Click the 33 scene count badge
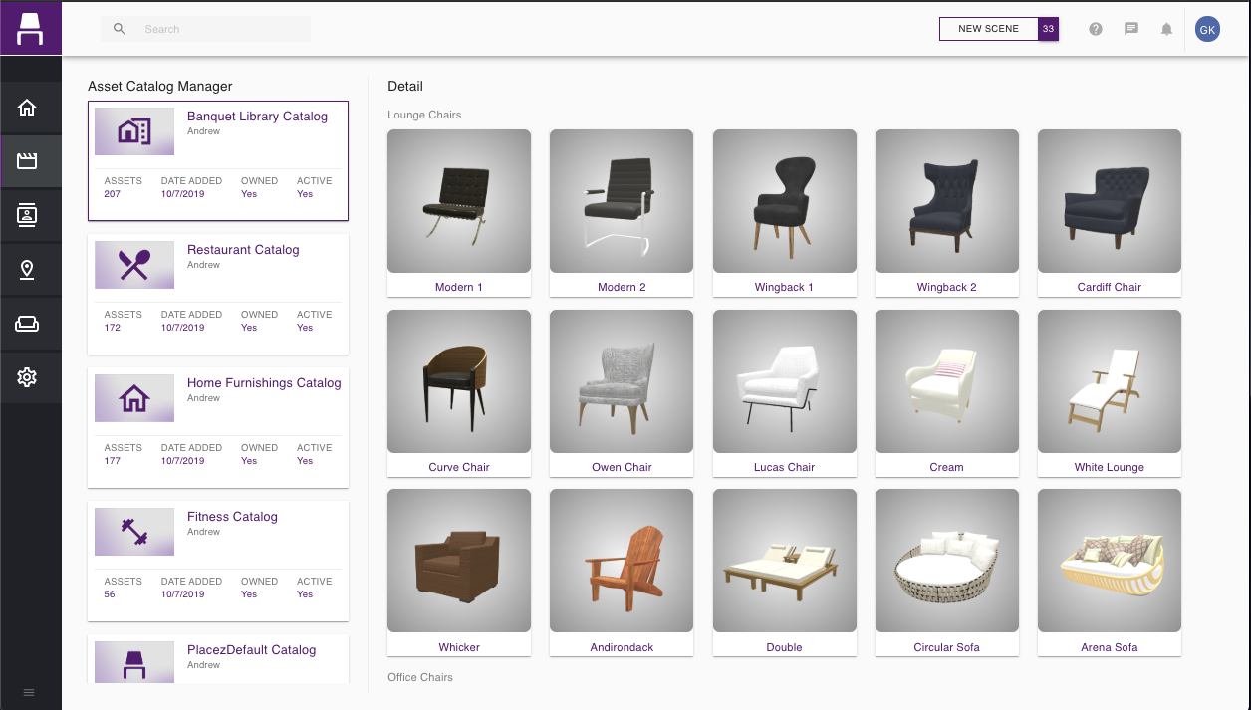1251x710 pixels. pos(1048,29)
